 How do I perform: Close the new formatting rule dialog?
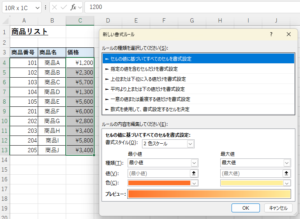289,35
